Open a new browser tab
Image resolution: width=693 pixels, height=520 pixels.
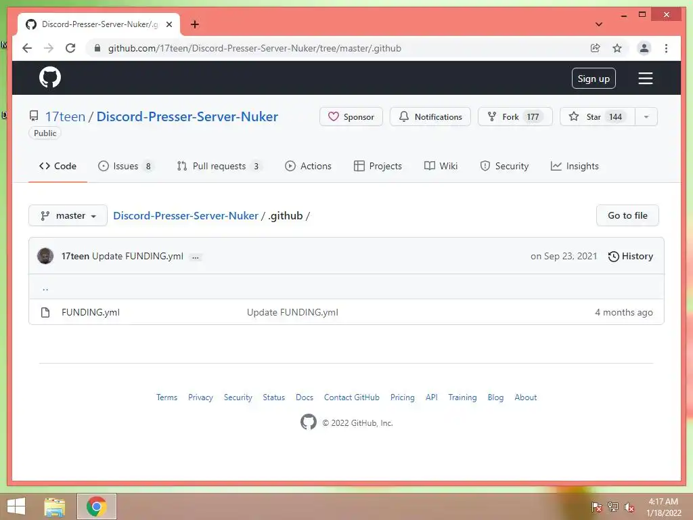point(194,24)
